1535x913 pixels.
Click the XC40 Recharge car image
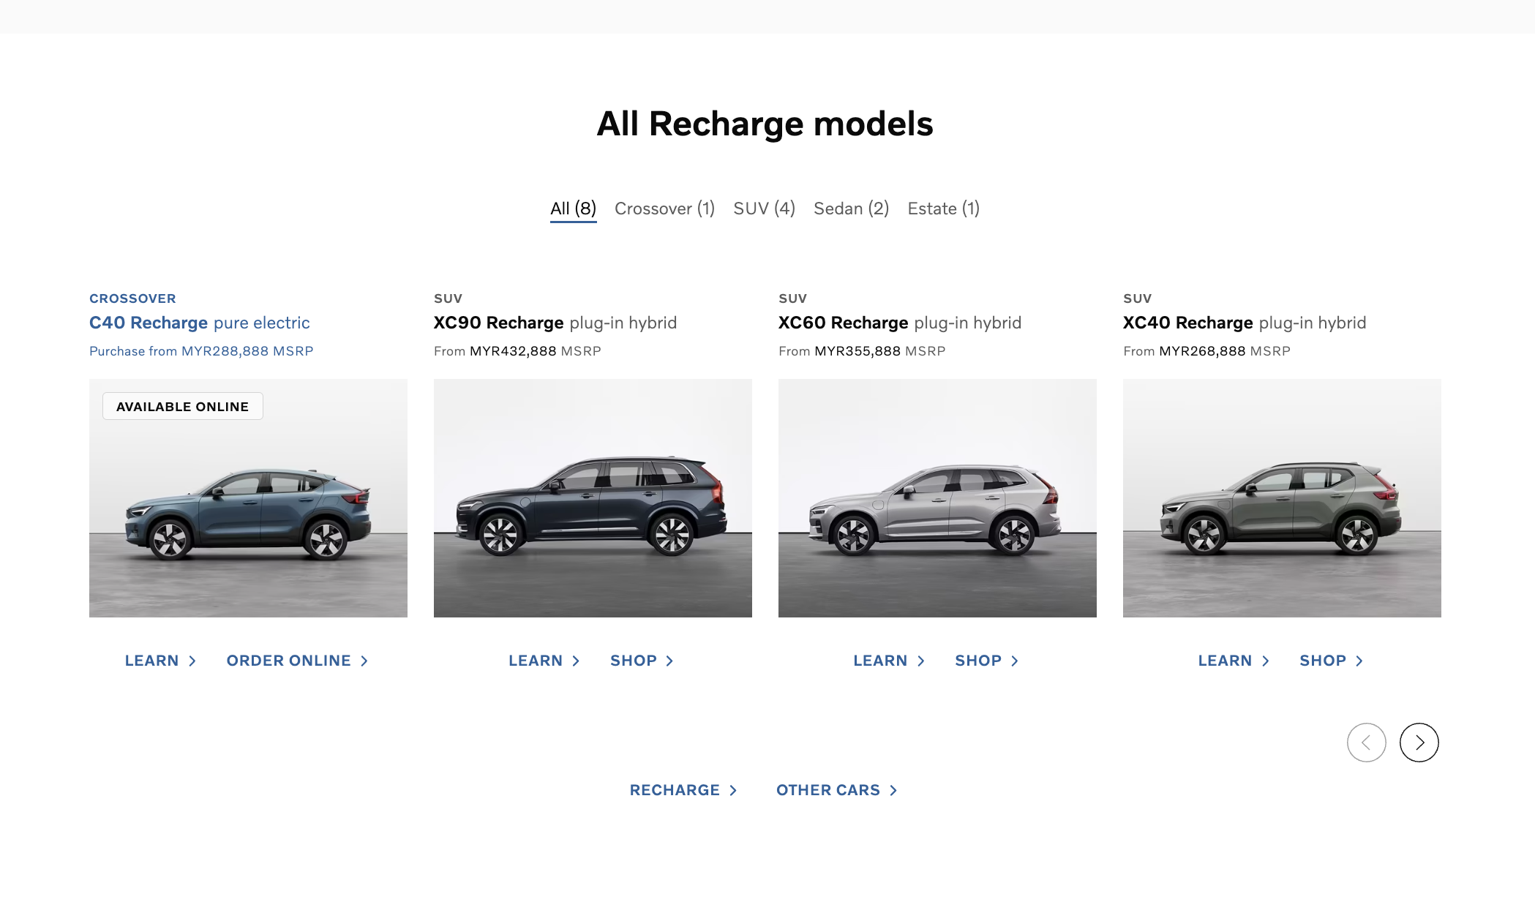click(1282, 498)
